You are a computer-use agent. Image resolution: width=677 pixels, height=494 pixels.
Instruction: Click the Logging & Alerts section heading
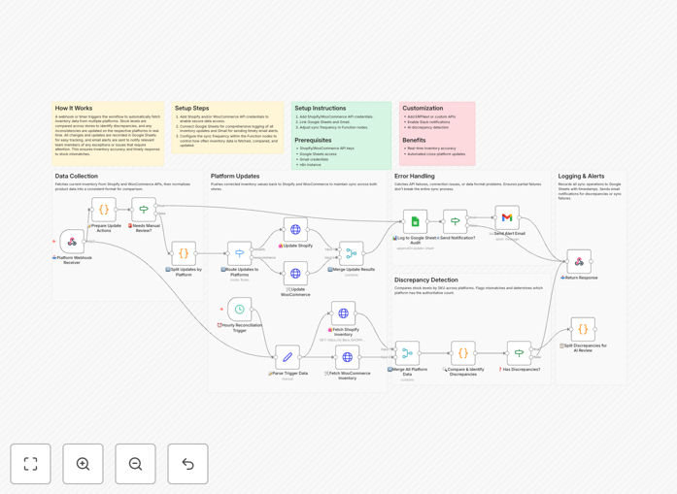(x=581, y=176)
